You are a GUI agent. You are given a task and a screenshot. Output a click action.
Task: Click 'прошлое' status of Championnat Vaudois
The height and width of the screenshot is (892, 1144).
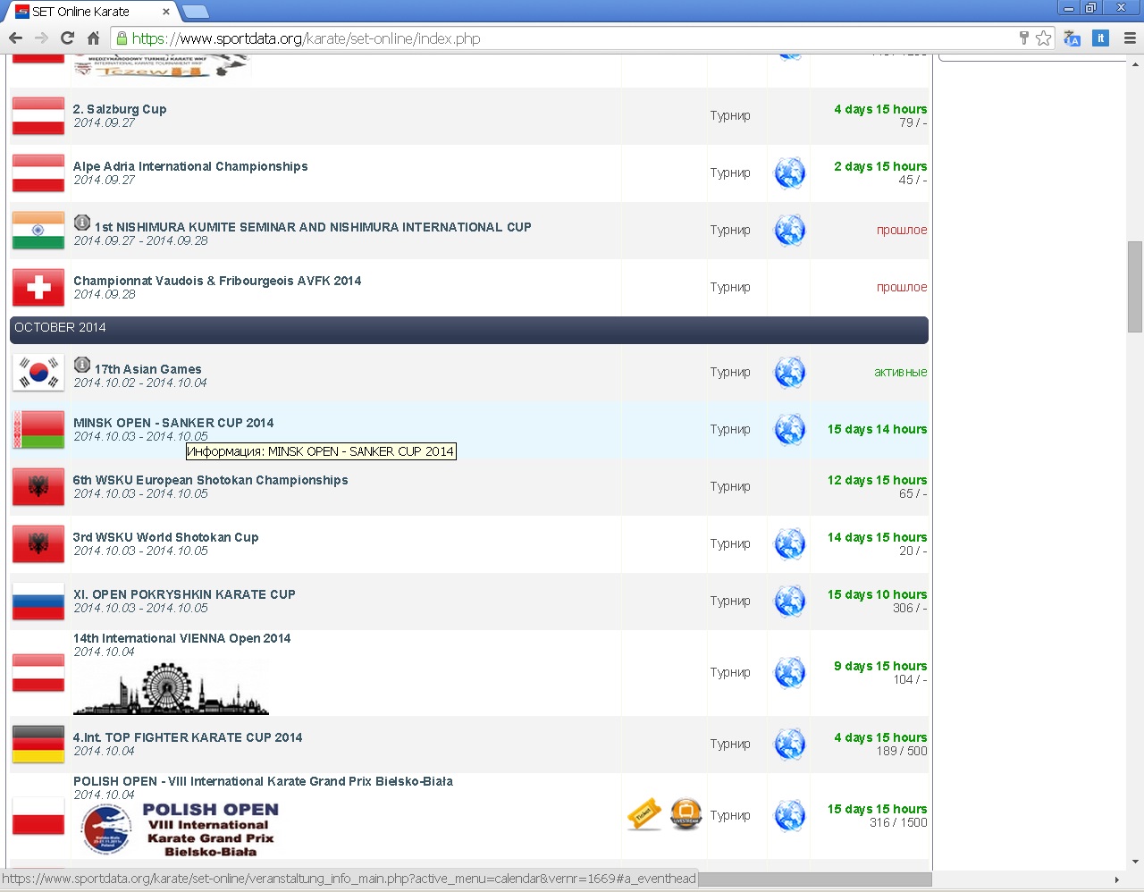coord(902,287)
